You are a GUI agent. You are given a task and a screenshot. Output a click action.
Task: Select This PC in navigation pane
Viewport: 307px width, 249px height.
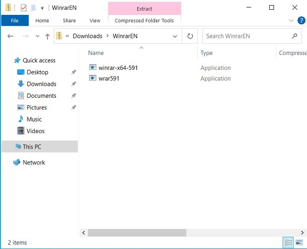40,147
